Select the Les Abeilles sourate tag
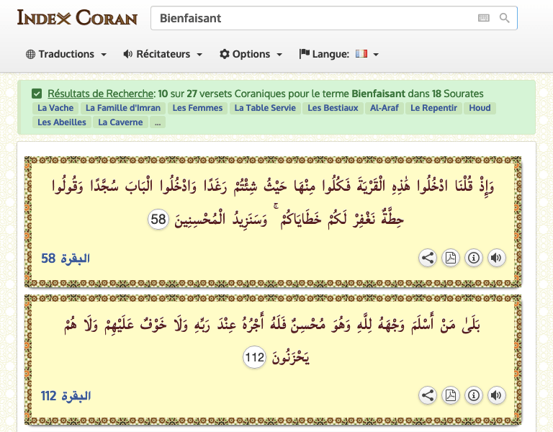The image size is (553, 432). [62, 122]
